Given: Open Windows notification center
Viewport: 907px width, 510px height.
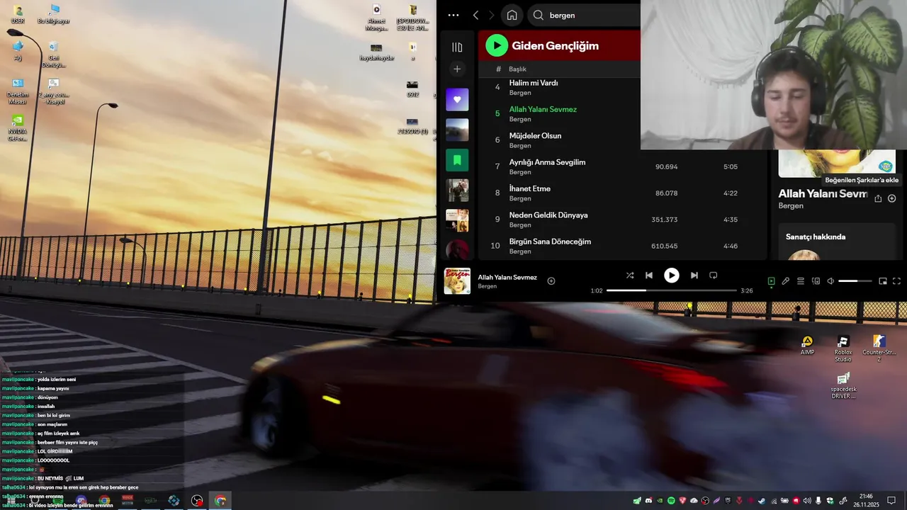Looking at the screenshot, I should click(x=891, y=501).
